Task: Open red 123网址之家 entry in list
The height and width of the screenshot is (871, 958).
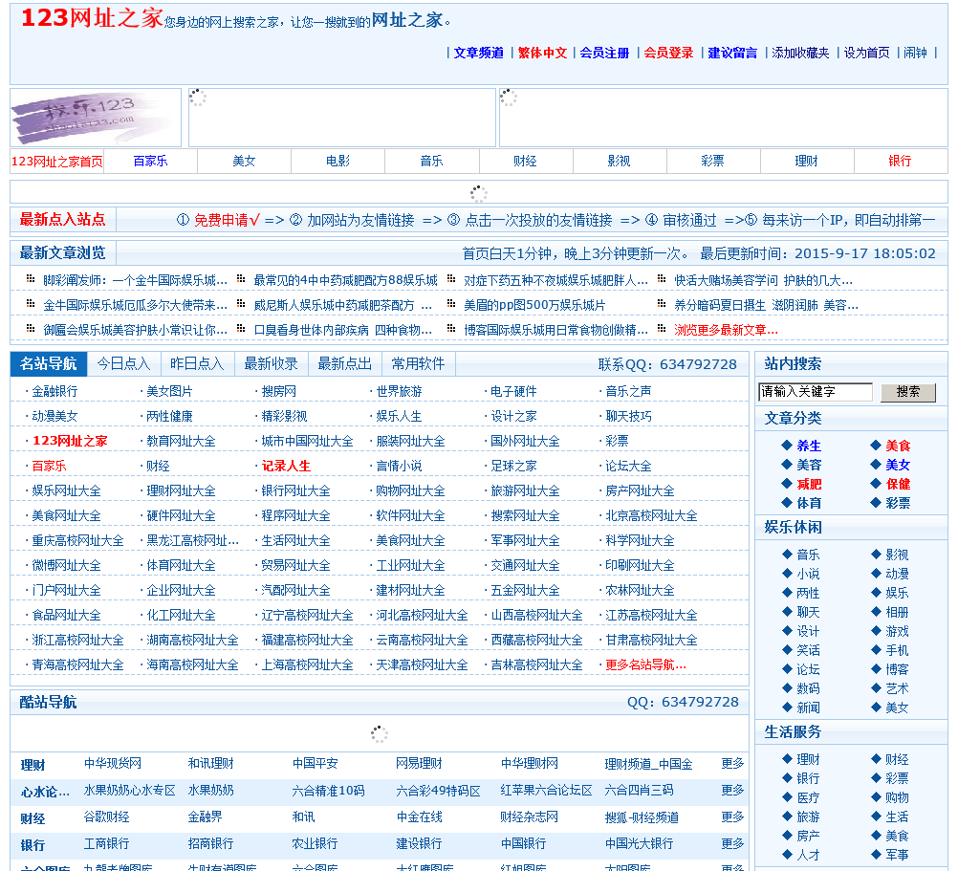Action: pos(70,441)
